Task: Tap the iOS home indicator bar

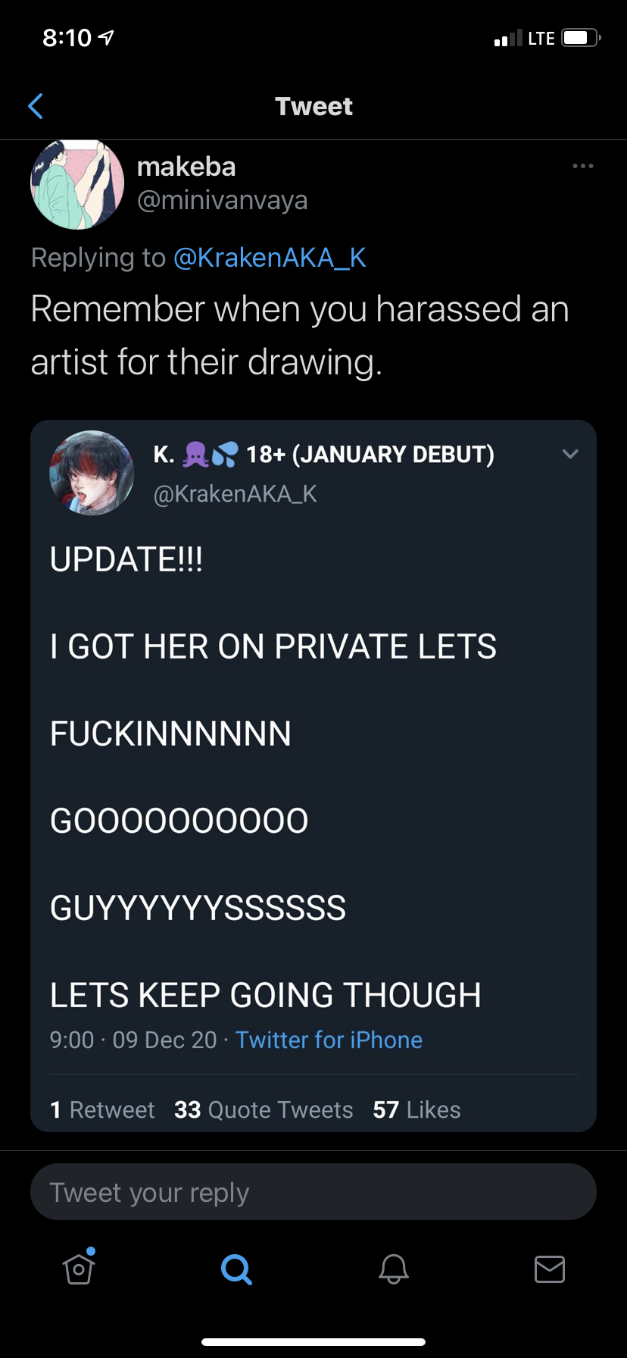Action: pos(313,1342)
